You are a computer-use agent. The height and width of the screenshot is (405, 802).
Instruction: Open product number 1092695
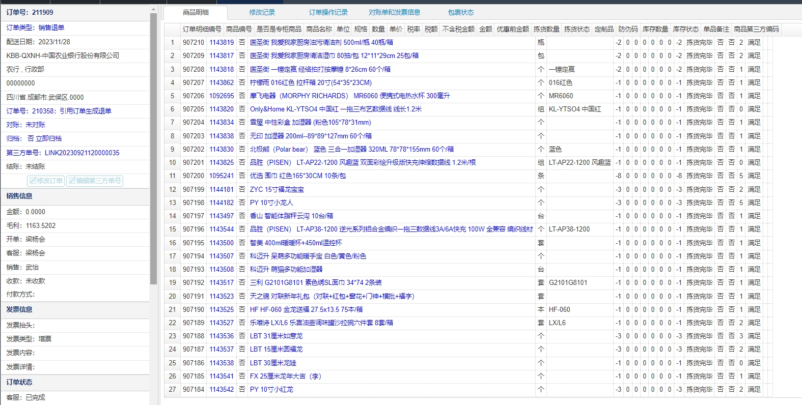(x=222, y=96)
